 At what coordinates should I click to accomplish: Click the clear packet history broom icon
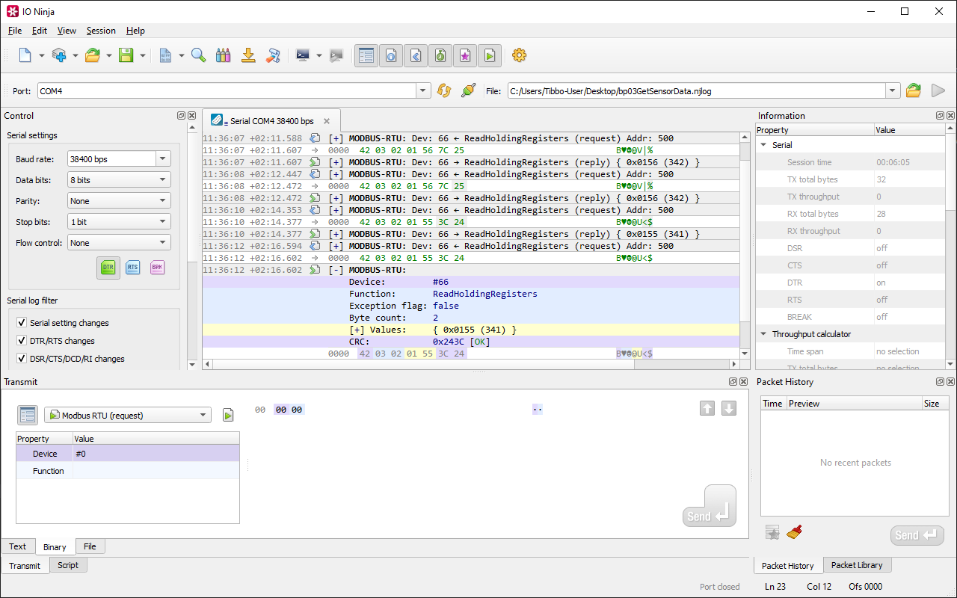click(794, 532)
